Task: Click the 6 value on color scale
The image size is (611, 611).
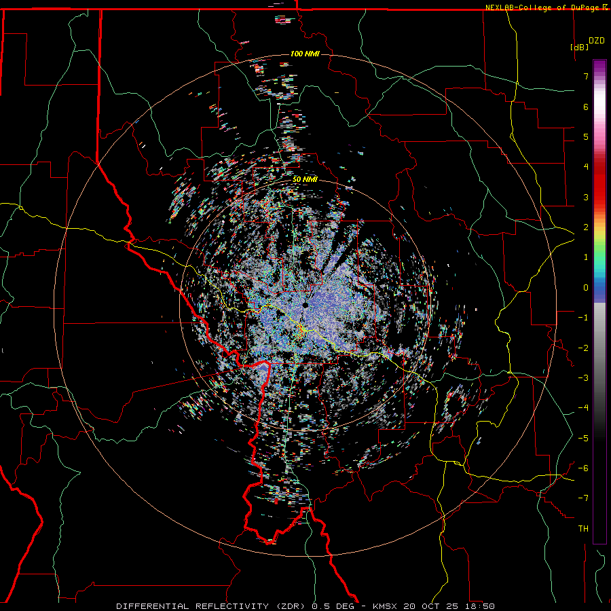Action: 586,107
